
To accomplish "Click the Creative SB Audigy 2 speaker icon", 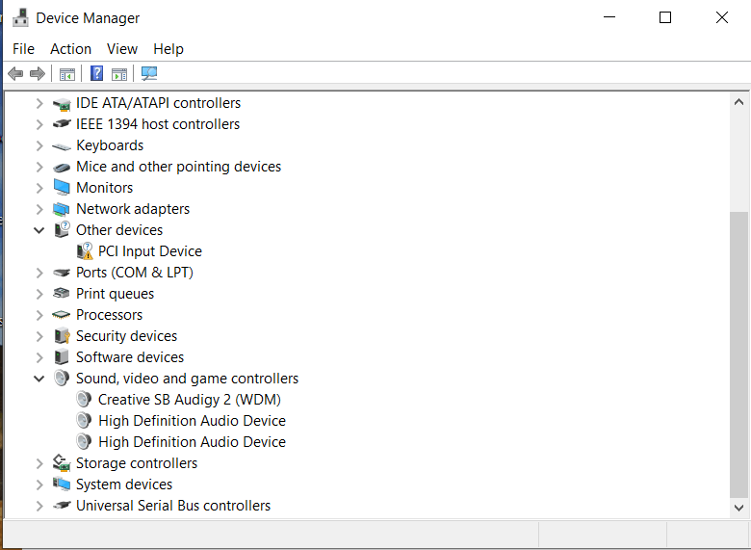I will click(84, 399).
